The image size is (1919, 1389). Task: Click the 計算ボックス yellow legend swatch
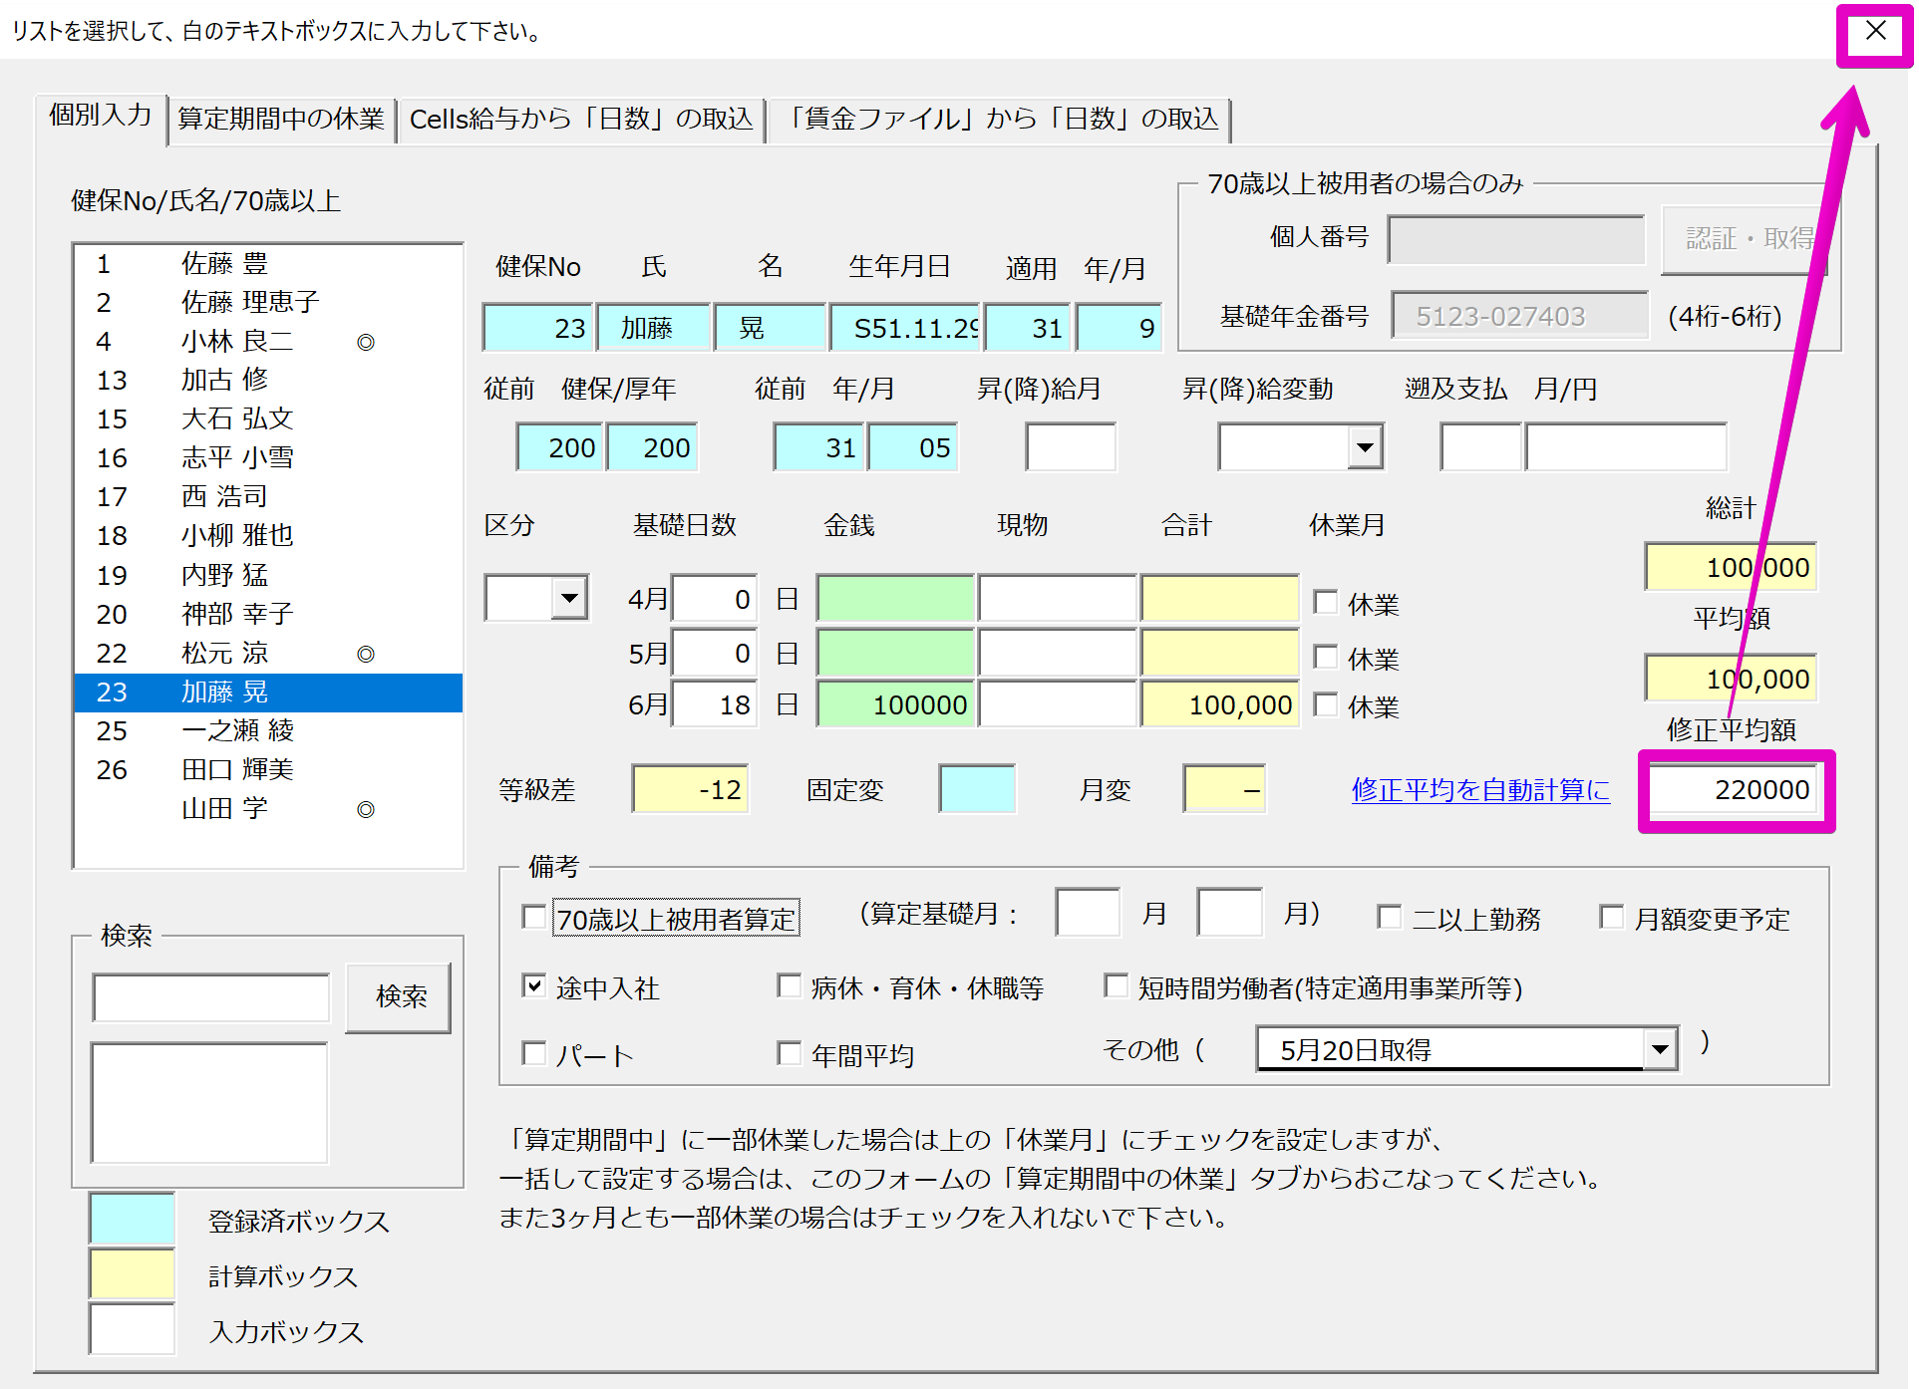[x=132, y=1274]
